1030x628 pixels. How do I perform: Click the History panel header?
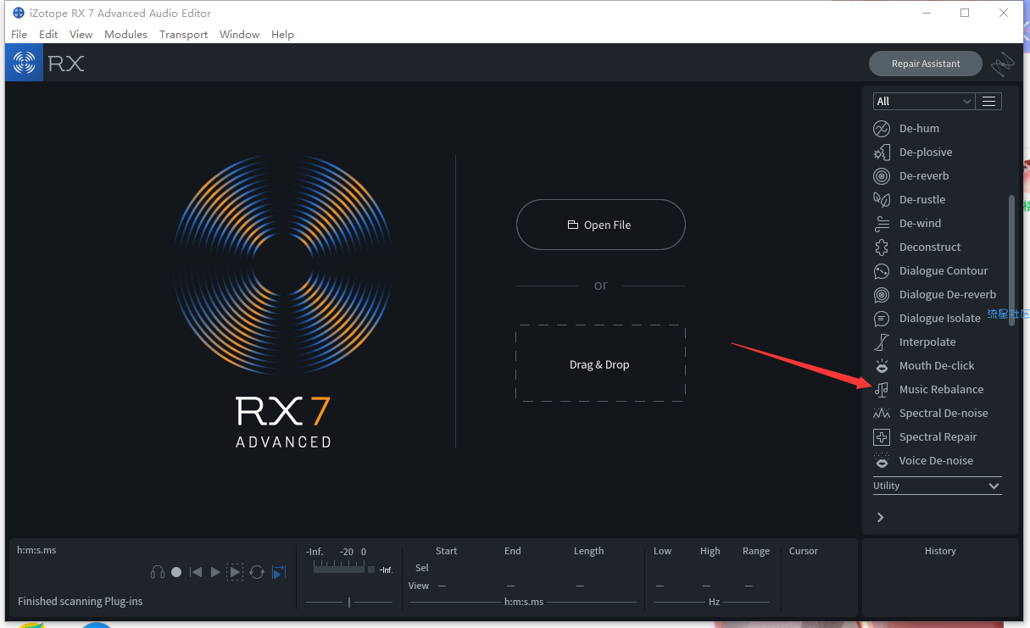[x=940, y=551]
